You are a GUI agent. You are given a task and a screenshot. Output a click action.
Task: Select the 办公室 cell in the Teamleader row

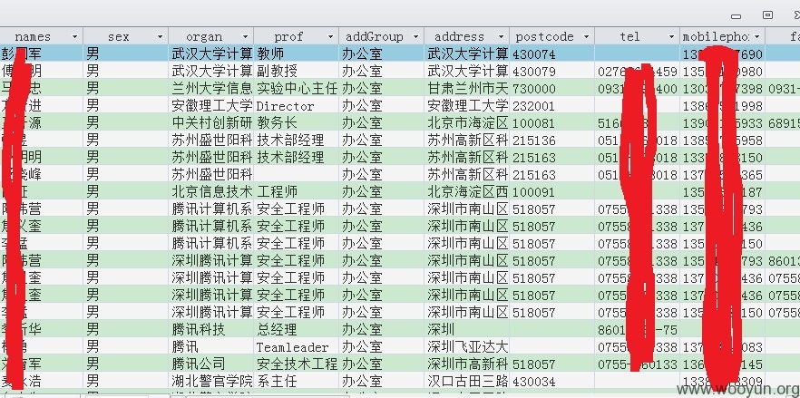pyautogui.click(x=381, y=347)
